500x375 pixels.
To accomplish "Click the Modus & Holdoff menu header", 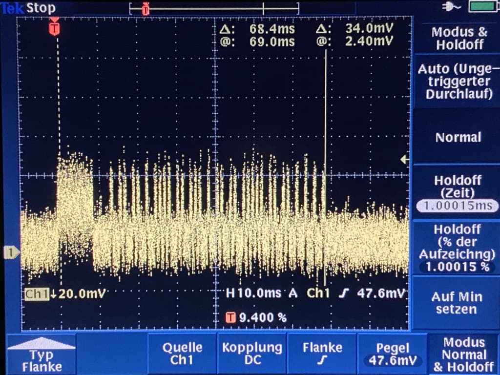I will (x=459, y=39).
